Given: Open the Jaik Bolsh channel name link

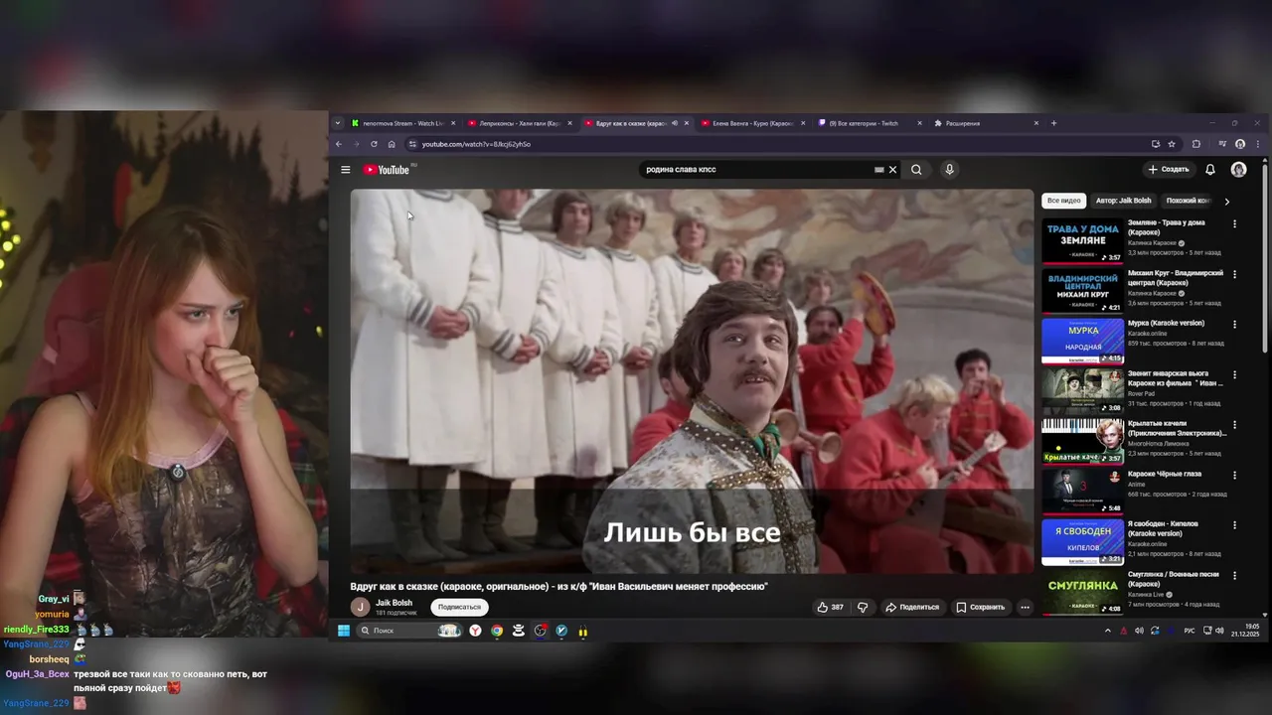Looking at the screenshot, I should (394, 603).
